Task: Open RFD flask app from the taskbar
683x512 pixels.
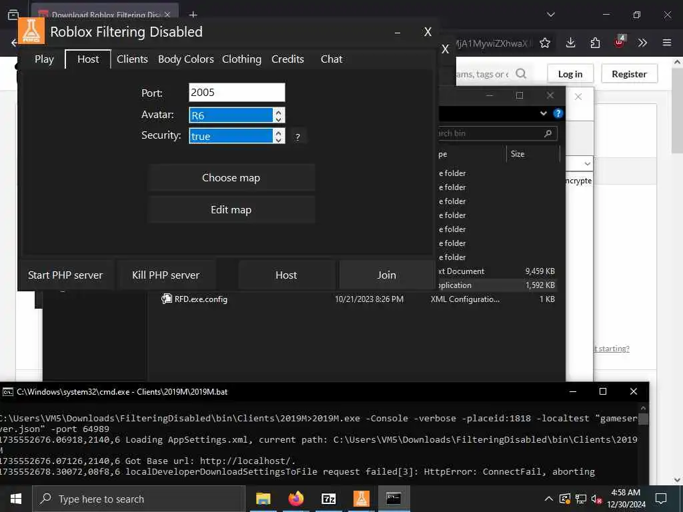Action: click(x=361, y=499)
